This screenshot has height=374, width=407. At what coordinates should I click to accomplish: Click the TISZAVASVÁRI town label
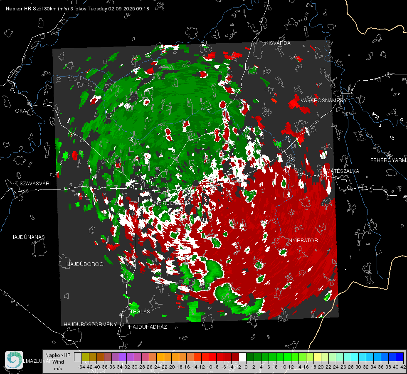coord(33,184)
